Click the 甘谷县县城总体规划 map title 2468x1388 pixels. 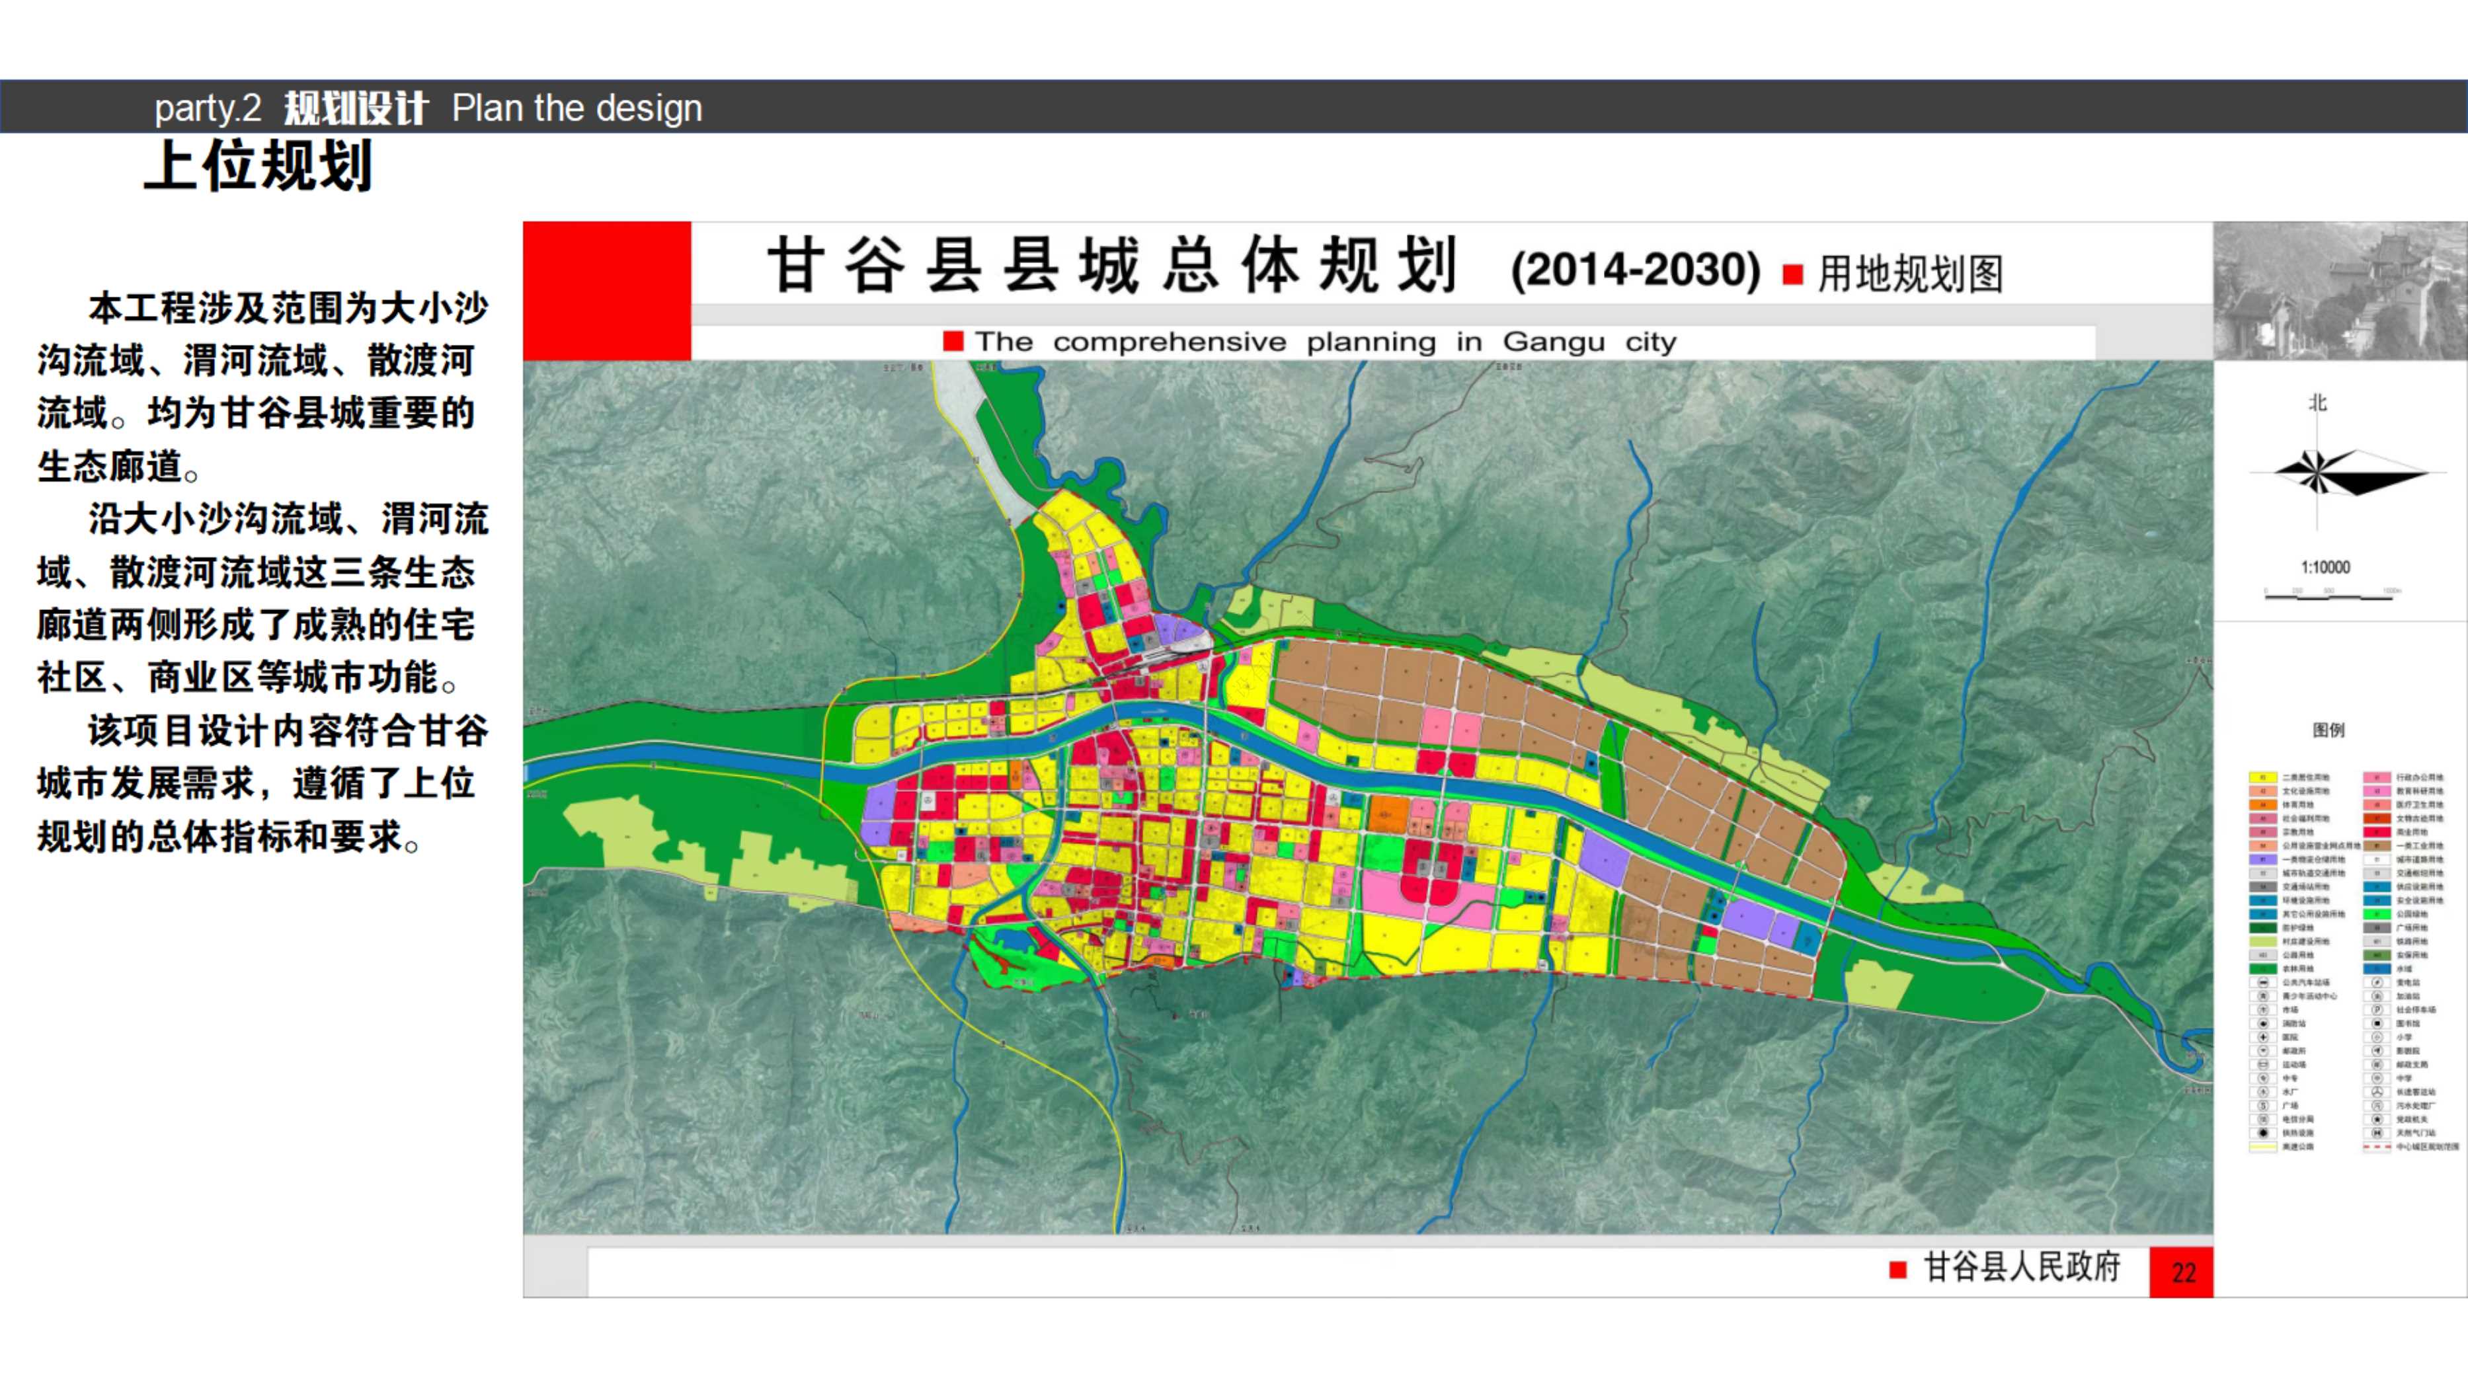click(1112, 264)
